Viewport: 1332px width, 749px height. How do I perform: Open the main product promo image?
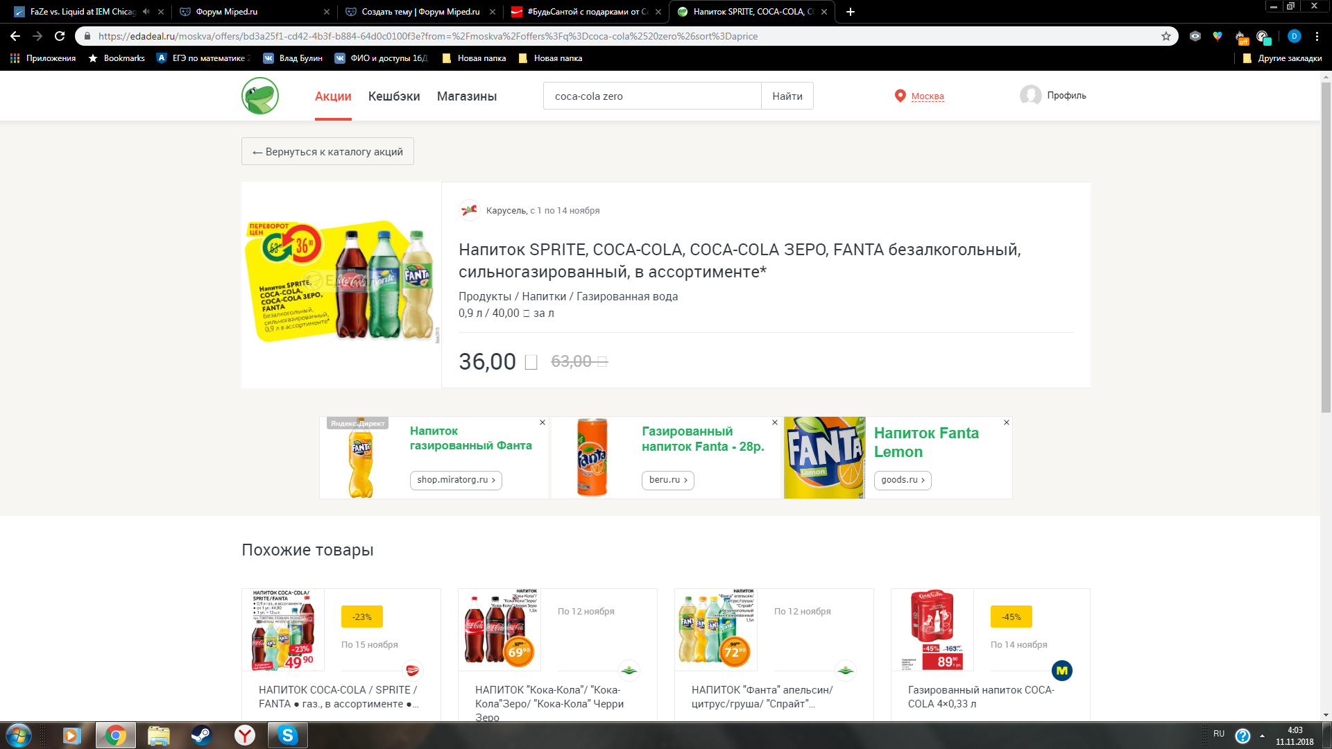(341, 282)
